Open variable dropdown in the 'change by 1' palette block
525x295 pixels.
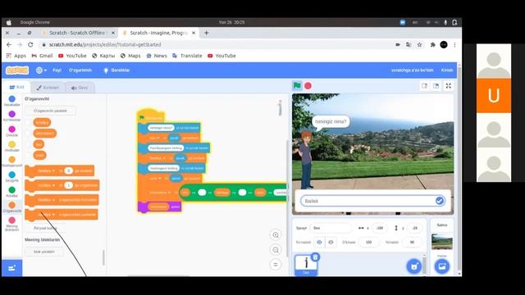click(47, 185)
